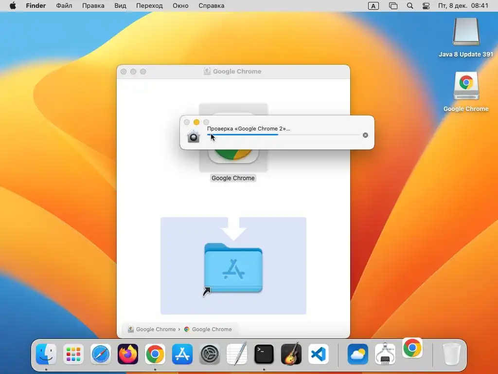Screen dimensions: 498x374
Task: Launch Safari from the Dock
Action: click(x=101, y=354)
